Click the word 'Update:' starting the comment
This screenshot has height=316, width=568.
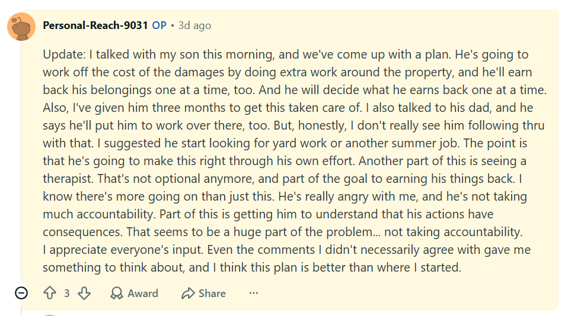(x=65, y=54)
